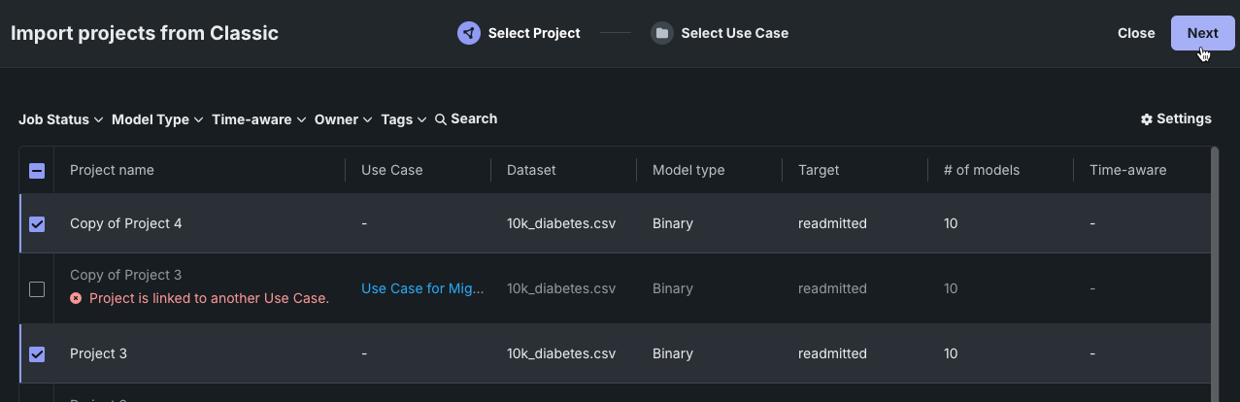Check the Copy of Project 3 checkbox
This screenshot has height=402, width=1240.
tap(37, 289)
